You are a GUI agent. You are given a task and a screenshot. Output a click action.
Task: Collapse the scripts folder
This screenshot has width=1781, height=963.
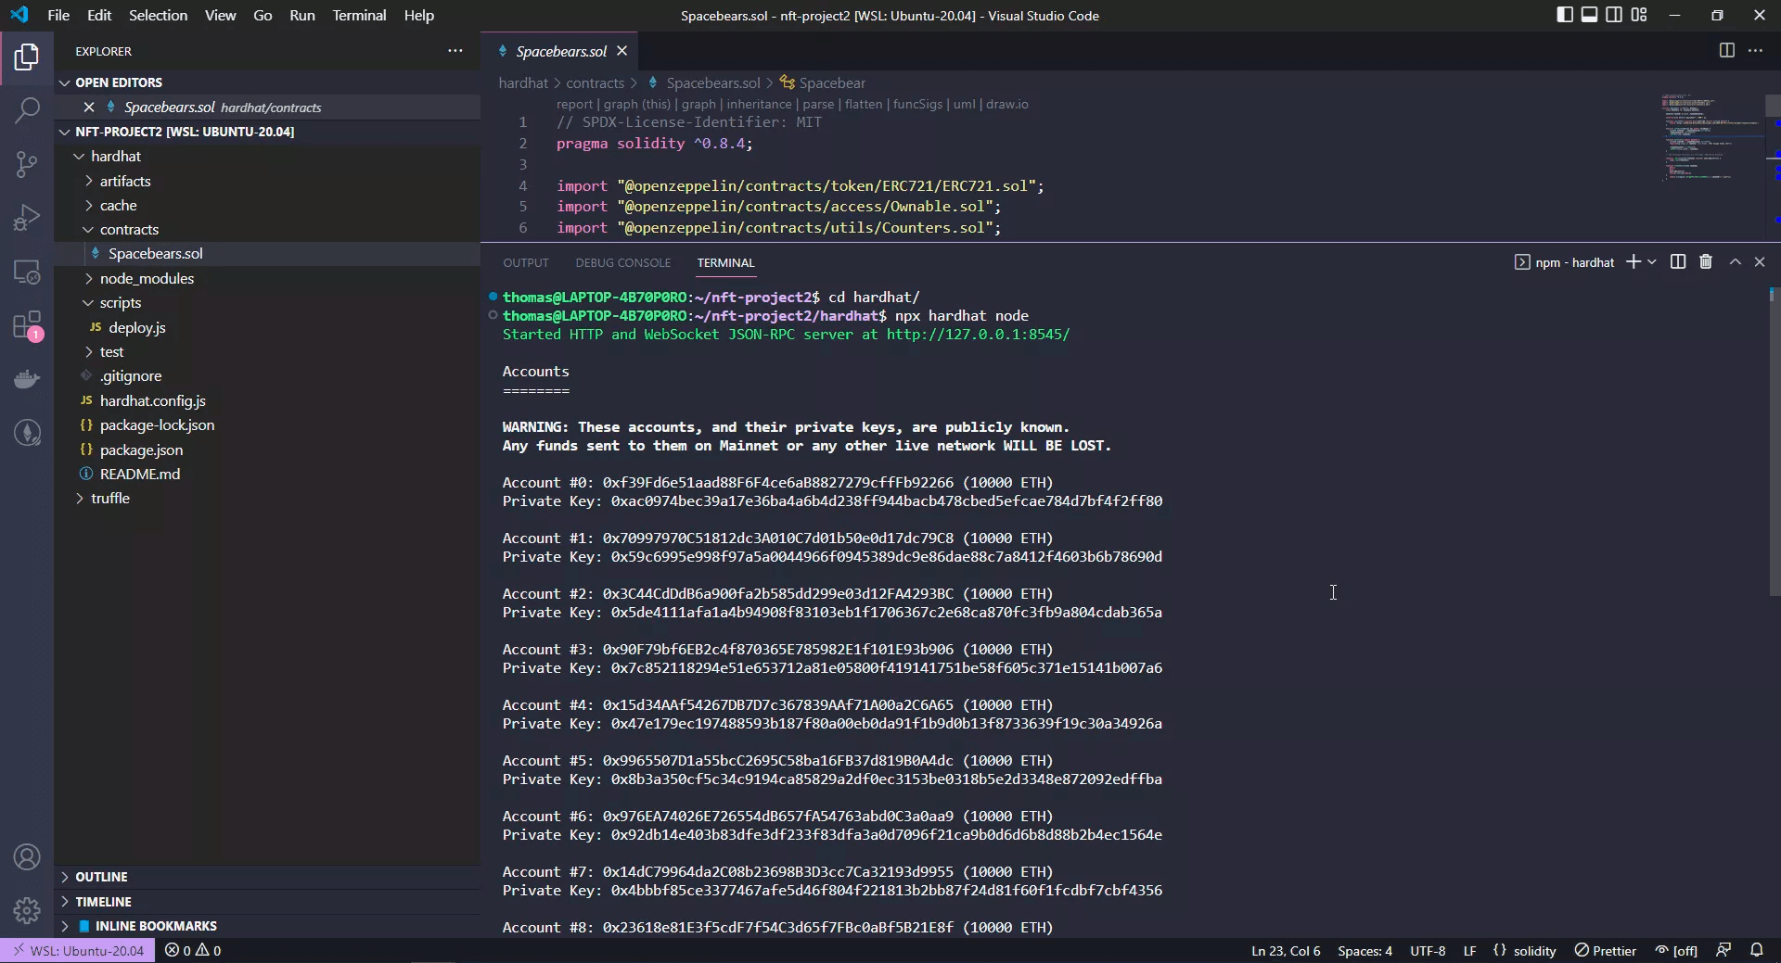tap(89, 302)
